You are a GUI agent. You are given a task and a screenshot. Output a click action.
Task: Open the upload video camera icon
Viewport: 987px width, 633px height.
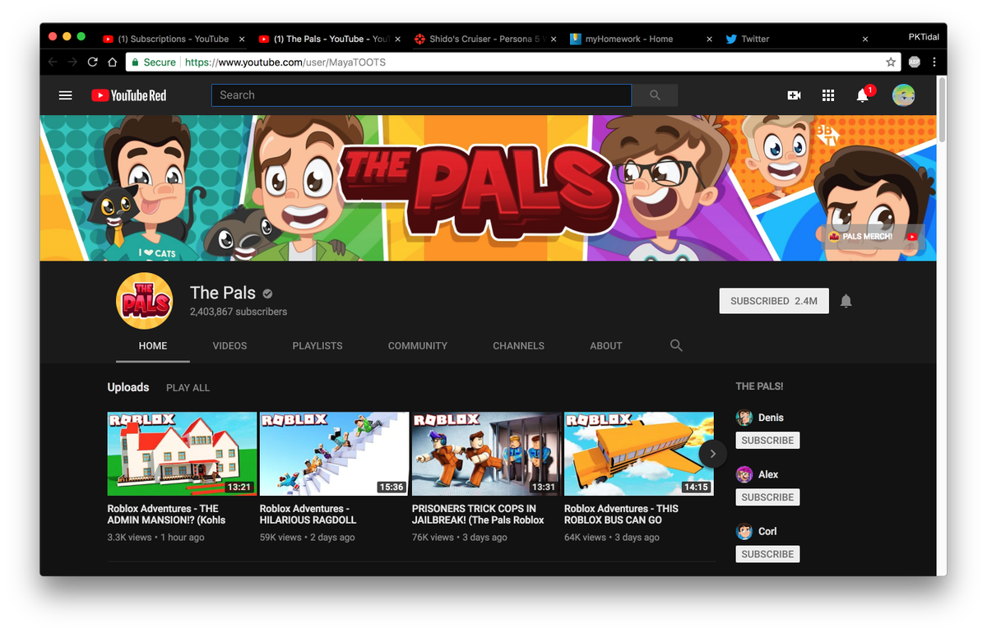(794, 95)
